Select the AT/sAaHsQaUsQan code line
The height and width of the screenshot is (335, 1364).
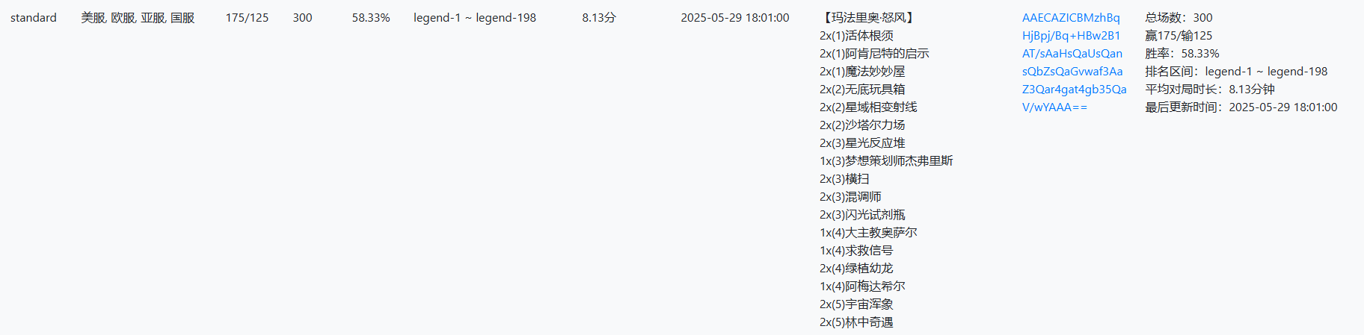1072,54
